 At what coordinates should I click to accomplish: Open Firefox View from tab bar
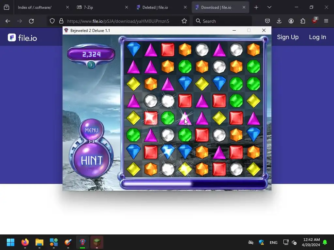click(x=7, y=7)
